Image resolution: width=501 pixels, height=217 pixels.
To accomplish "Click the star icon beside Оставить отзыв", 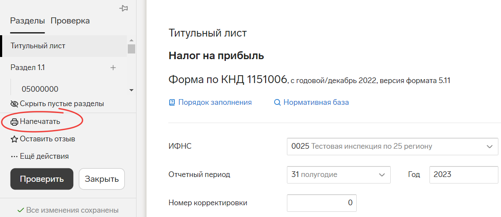I will (14, 139).
